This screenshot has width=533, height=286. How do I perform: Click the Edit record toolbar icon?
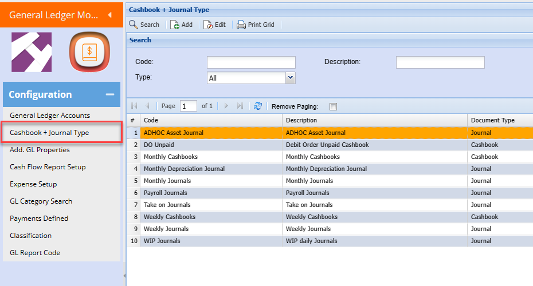pos(208,25)
